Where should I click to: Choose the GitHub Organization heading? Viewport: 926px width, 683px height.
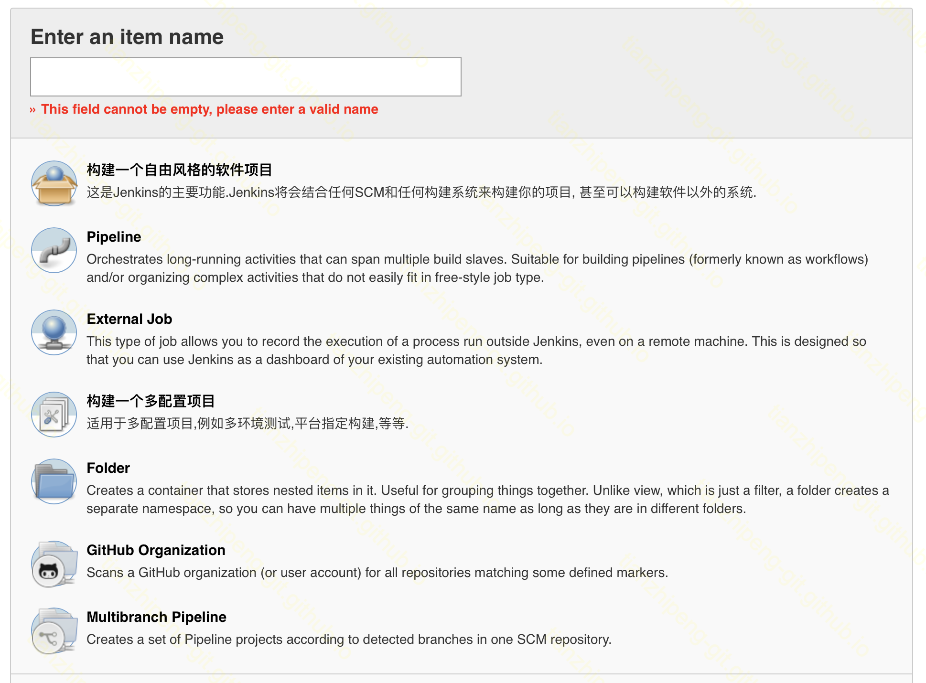click(156, 550)
